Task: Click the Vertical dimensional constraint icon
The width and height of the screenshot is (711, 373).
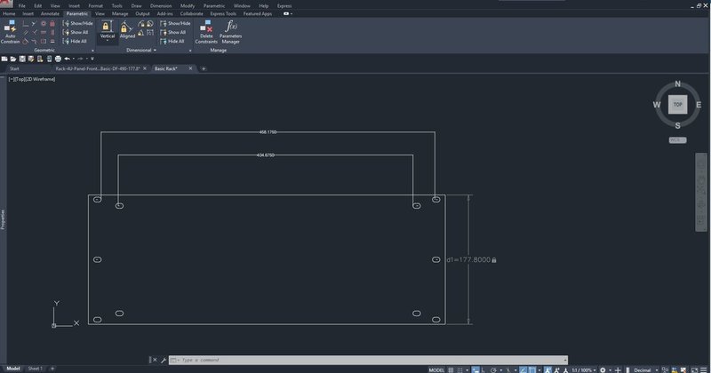Action: coord(107,27)
